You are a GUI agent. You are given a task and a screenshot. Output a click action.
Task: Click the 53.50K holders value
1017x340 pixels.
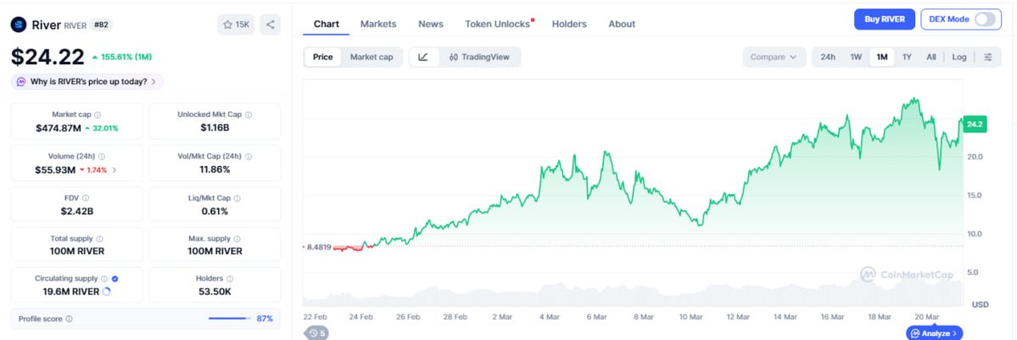[215, 292]
